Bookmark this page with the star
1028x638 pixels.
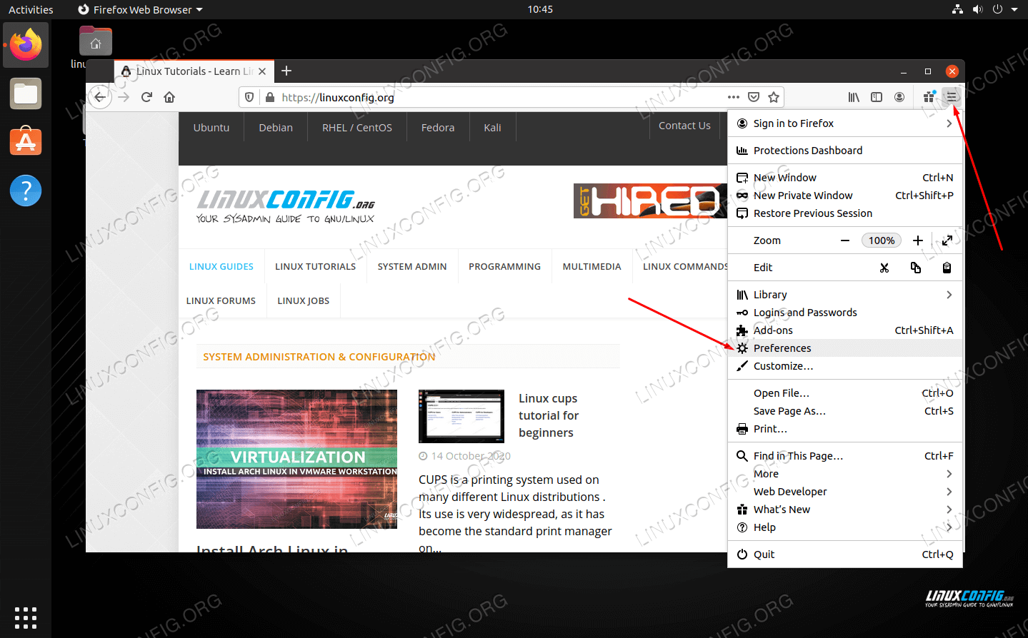774,97
